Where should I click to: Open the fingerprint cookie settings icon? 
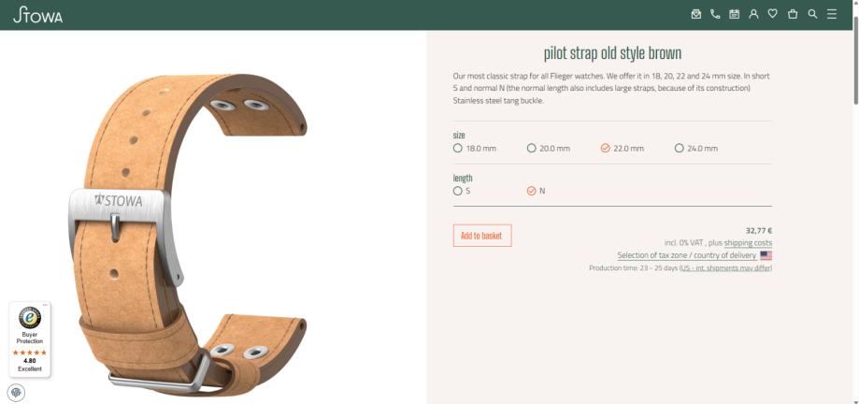pos(16,393)
